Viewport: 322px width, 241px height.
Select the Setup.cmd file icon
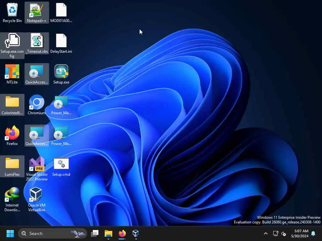coord(61,166)
